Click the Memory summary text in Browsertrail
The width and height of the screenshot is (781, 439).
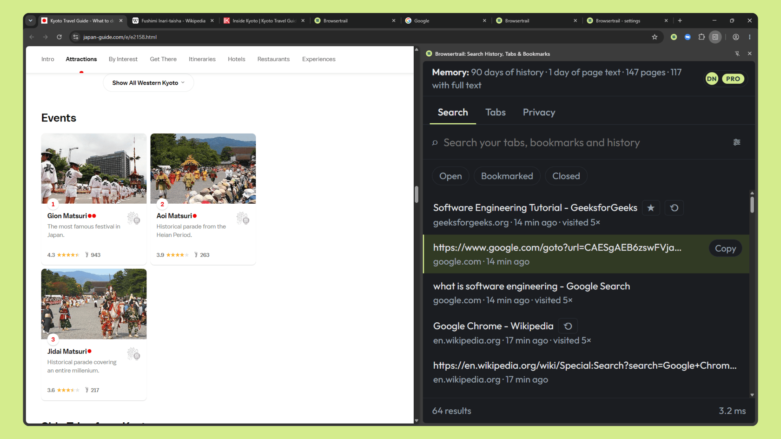pyautogui.click(x=556, y=79)
